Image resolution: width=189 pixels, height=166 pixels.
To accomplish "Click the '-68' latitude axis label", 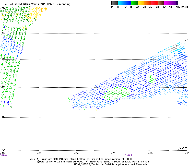I will (x=2, y=117).
